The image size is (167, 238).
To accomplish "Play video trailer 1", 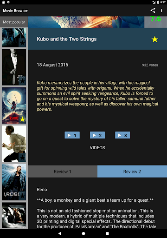I will tap(72, 135).
